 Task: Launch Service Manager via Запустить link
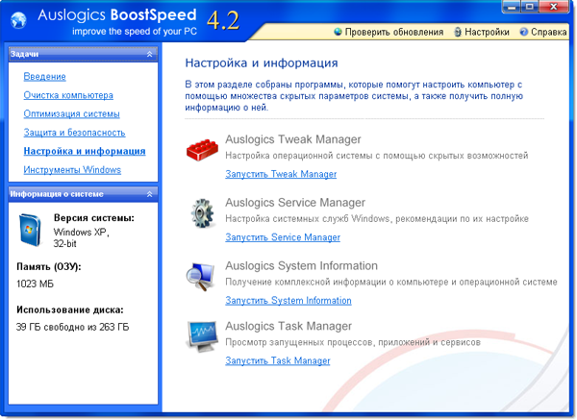click(x=283, y=237)
